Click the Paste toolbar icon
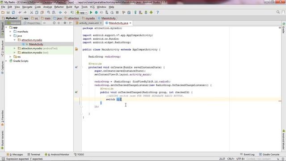Image resolution: width=286 pixels, height=161 pixels. (42, 13)
